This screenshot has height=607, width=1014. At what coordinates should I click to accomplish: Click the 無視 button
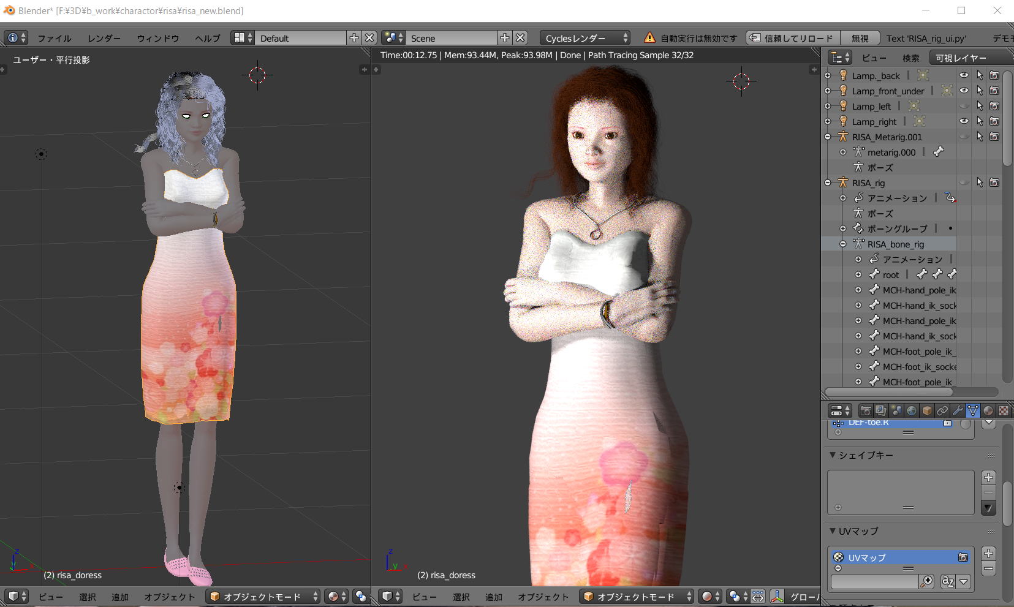click(860, 38)
